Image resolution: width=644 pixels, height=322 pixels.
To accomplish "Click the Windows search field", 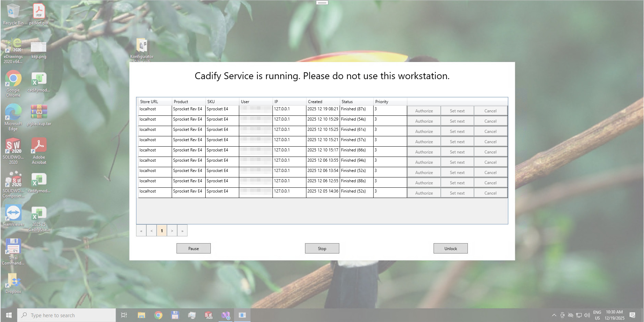I will click(x=66, y=315).
